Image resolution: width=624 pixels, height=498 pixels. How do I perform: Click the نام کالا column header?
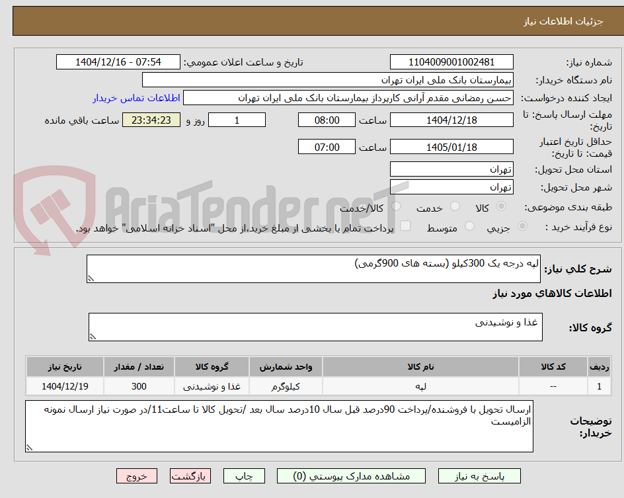[x=420, y=366]
